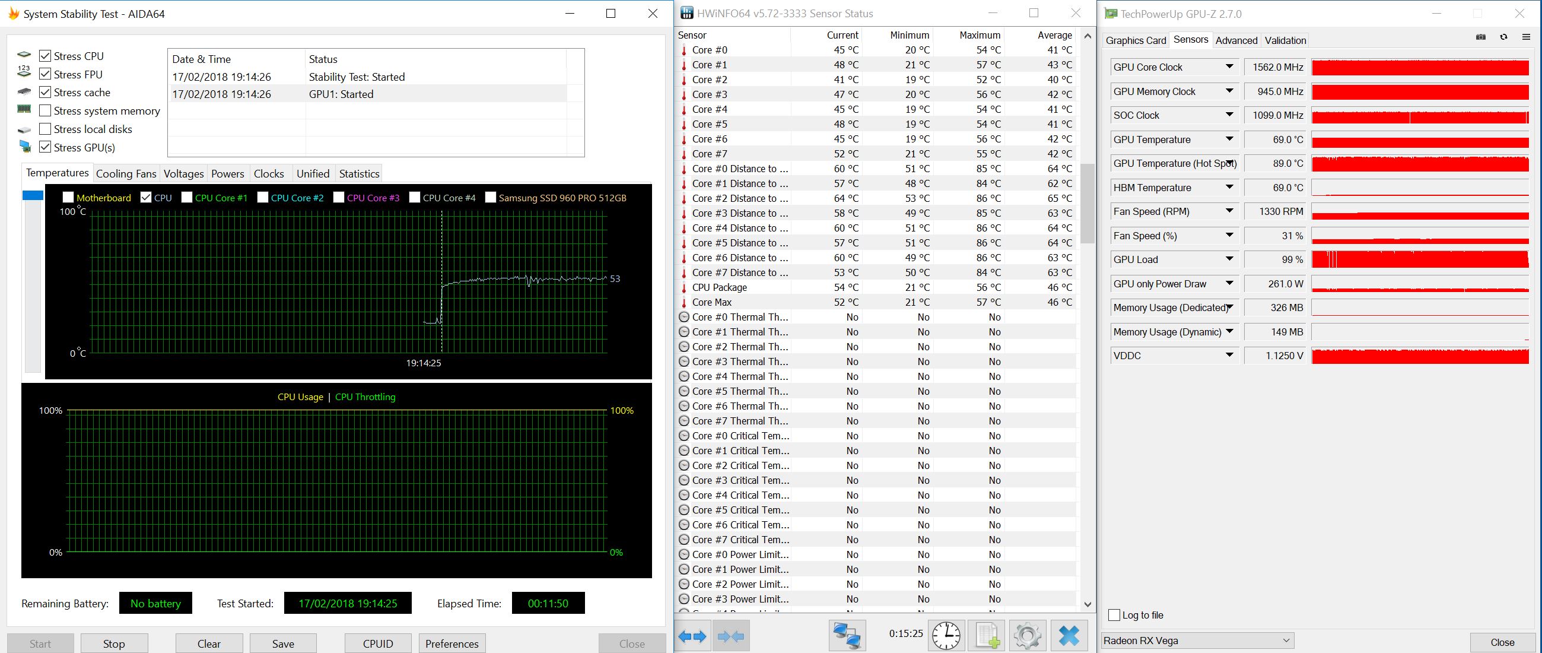Open GPU-Z Advanced tab
Viewport: 1542px width, 653px height.
click(x=1236, y=41)
